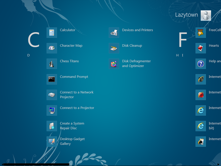The width and height of the screenshot is (221, 166).
Task: Jump to the D letter group
Action: [x=28, y=55]
